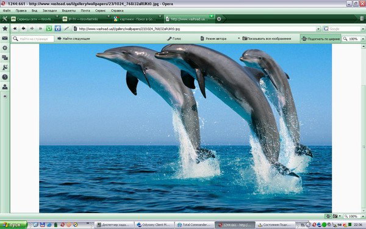The image size is (366, 229).
Task: Click the 'Найти на странице' search field
Action: point(33,39)
